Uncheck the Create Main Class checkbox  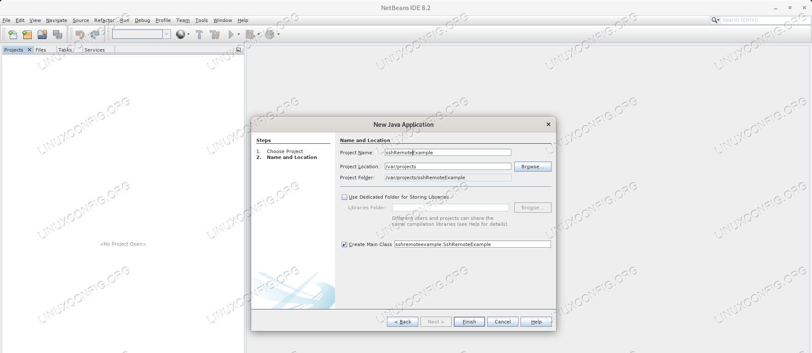pyautogui.click(x=344, y=244)
